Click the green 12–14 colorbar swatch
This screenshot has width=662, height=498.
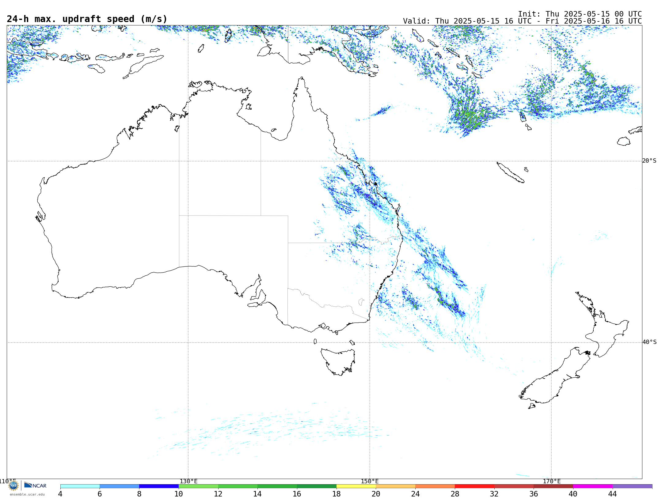(x=238, y=486)
